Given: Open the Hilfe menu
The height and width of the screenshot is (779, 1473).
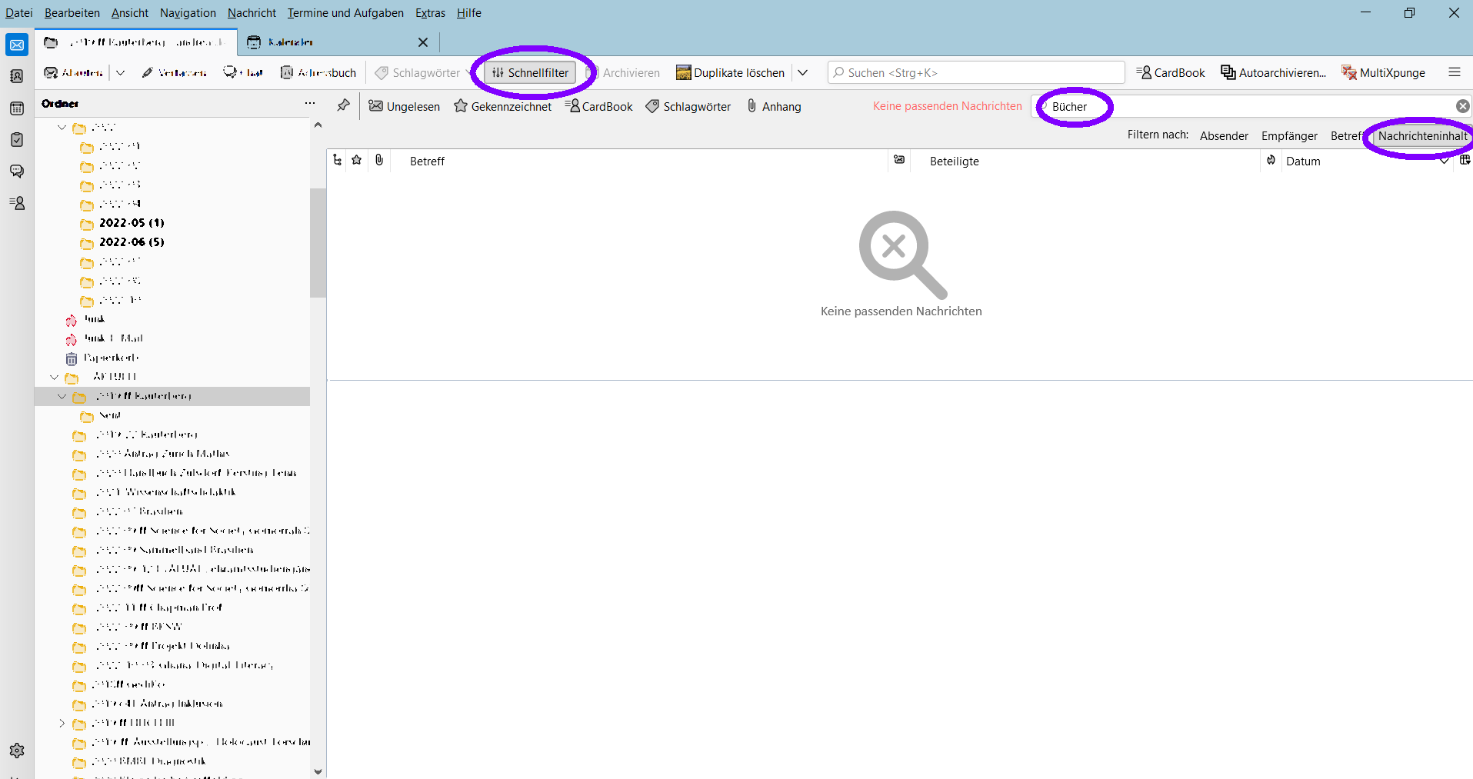Looking at the screenshot, I should tap(469, 13).
